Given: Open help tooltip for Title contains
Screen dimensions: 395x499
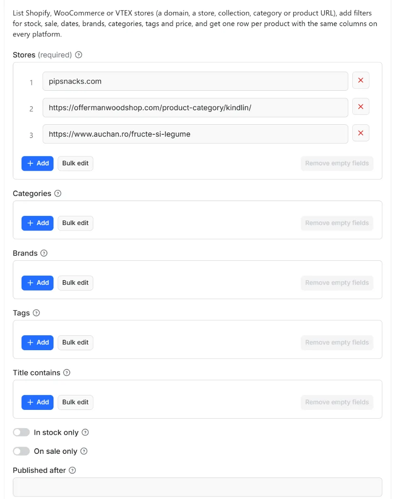Looking at the screenshot, I should [67, 372].
